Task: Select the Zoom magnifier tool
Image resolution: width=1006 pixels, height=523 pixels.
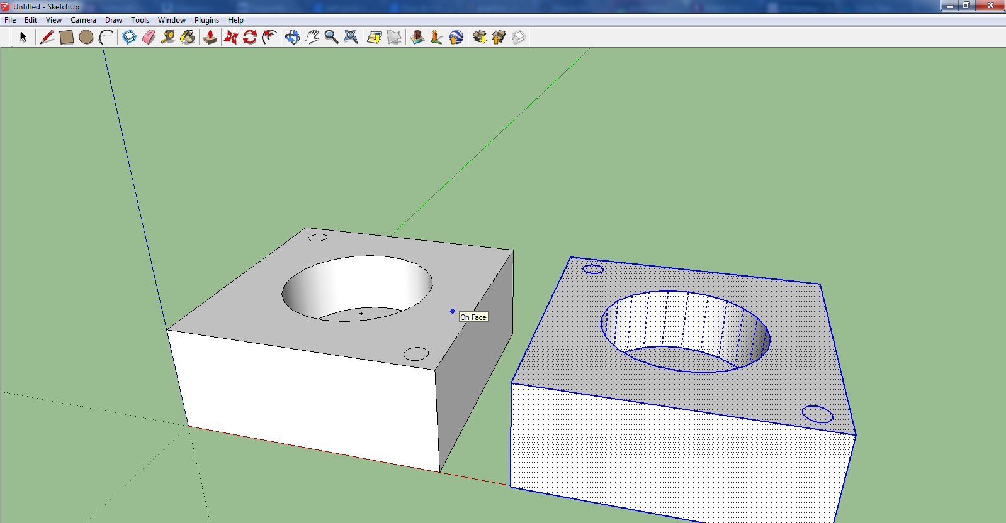Action: 331,37
